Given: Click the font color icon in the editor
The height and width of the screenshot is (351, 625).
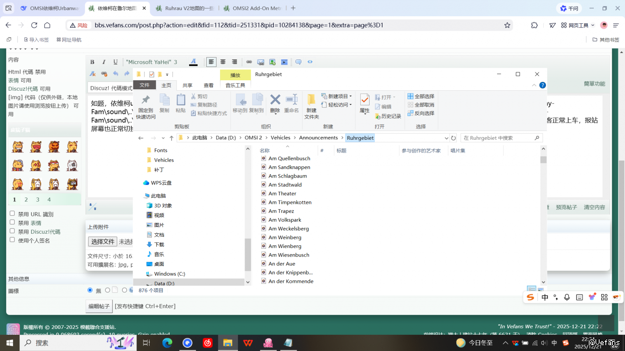Looking at the screenshot, I should tap(193, 62).
